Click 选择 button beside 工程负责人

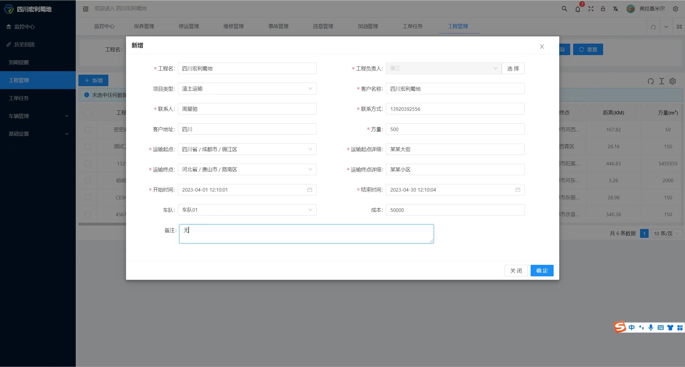point(513,68)
